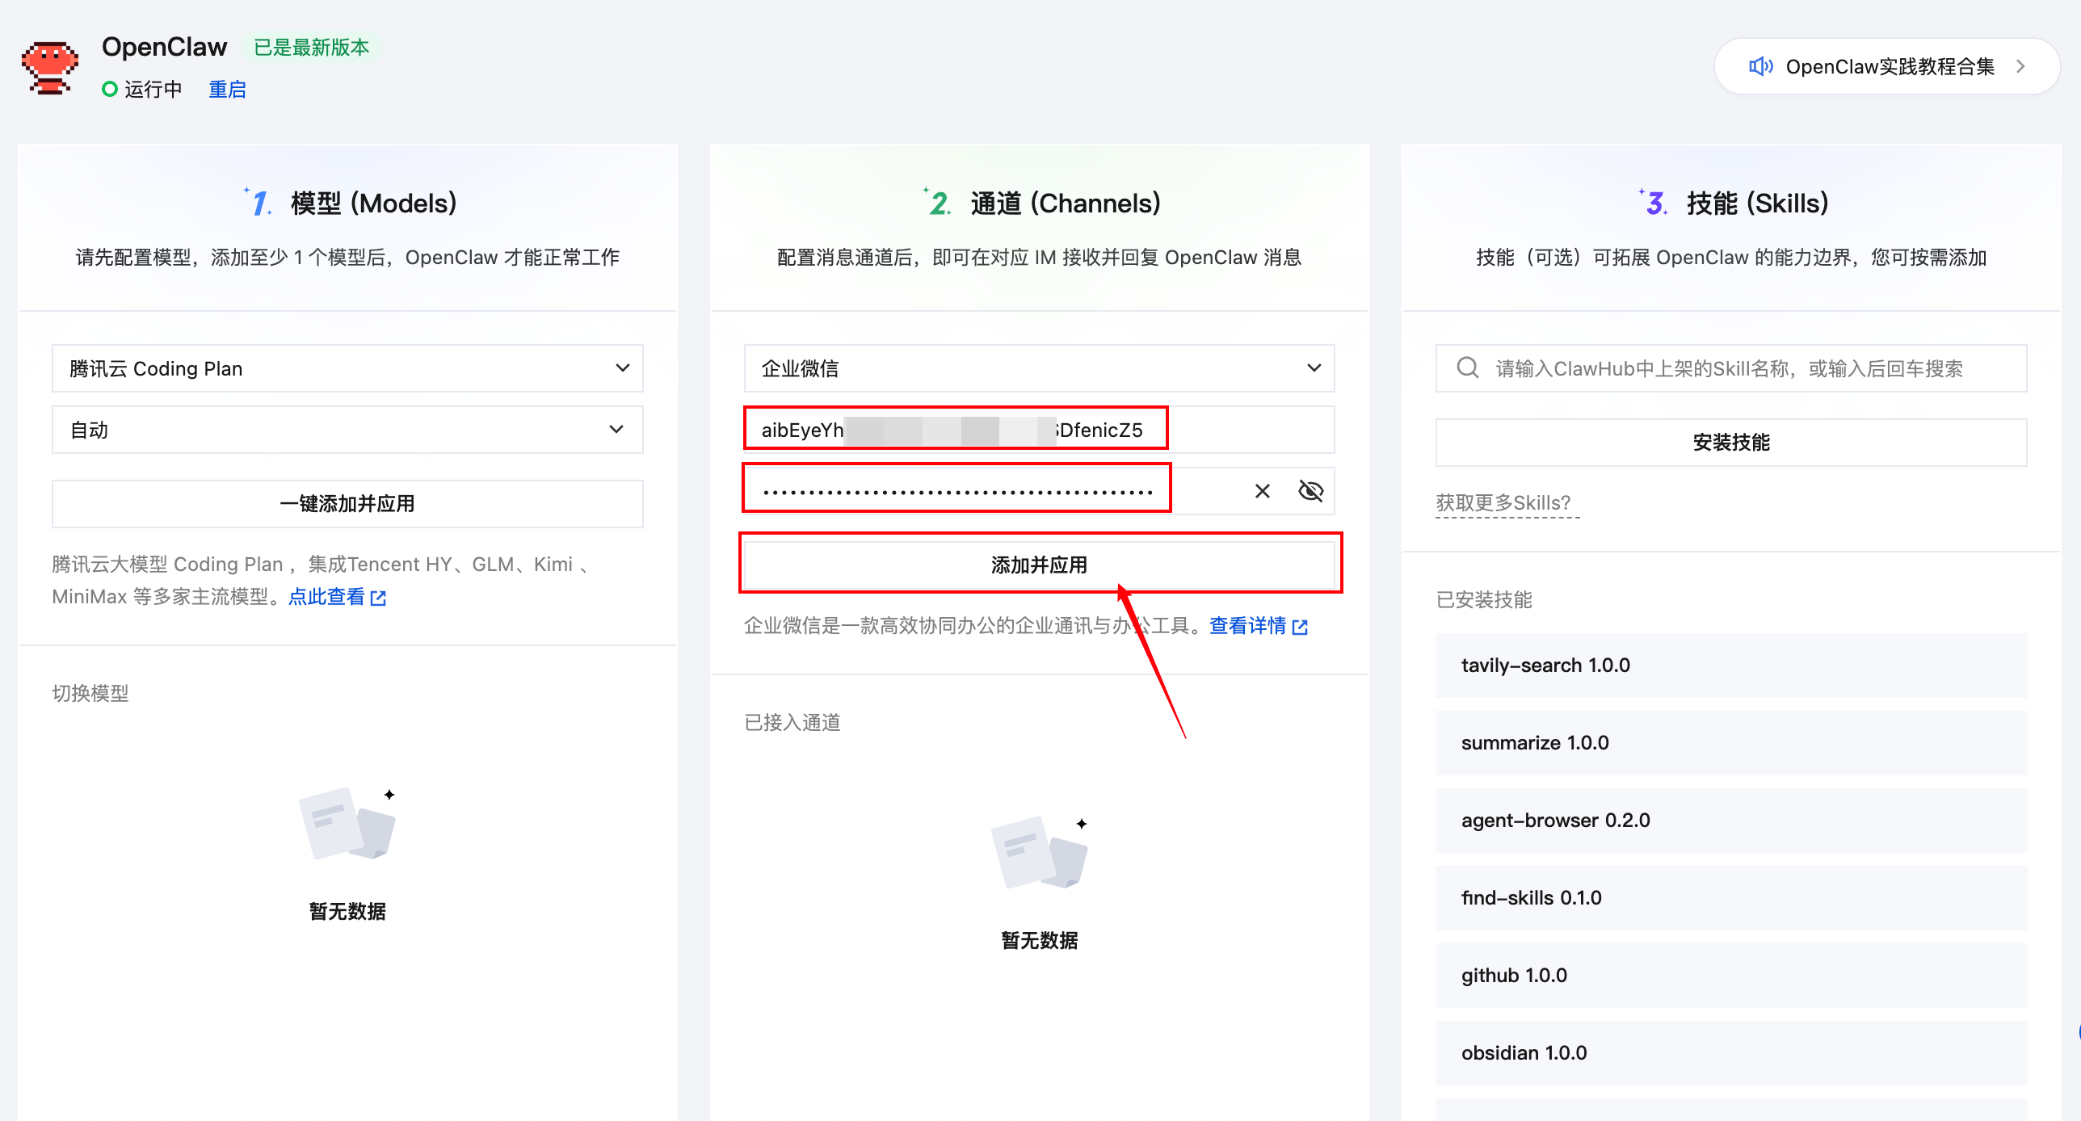
Task: Click external link icon beside 查看详情
Action: [x=1300, y=628]
